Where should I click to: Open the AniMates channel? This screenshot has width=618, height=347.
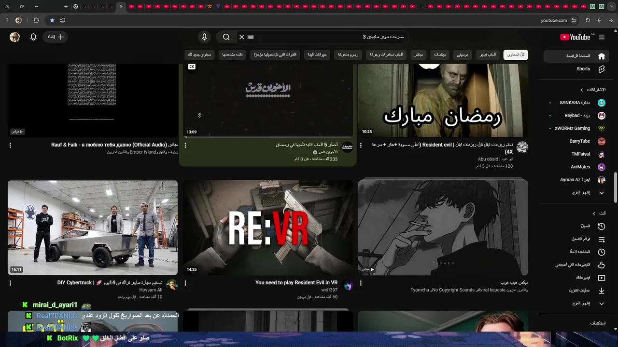[576, 167]
